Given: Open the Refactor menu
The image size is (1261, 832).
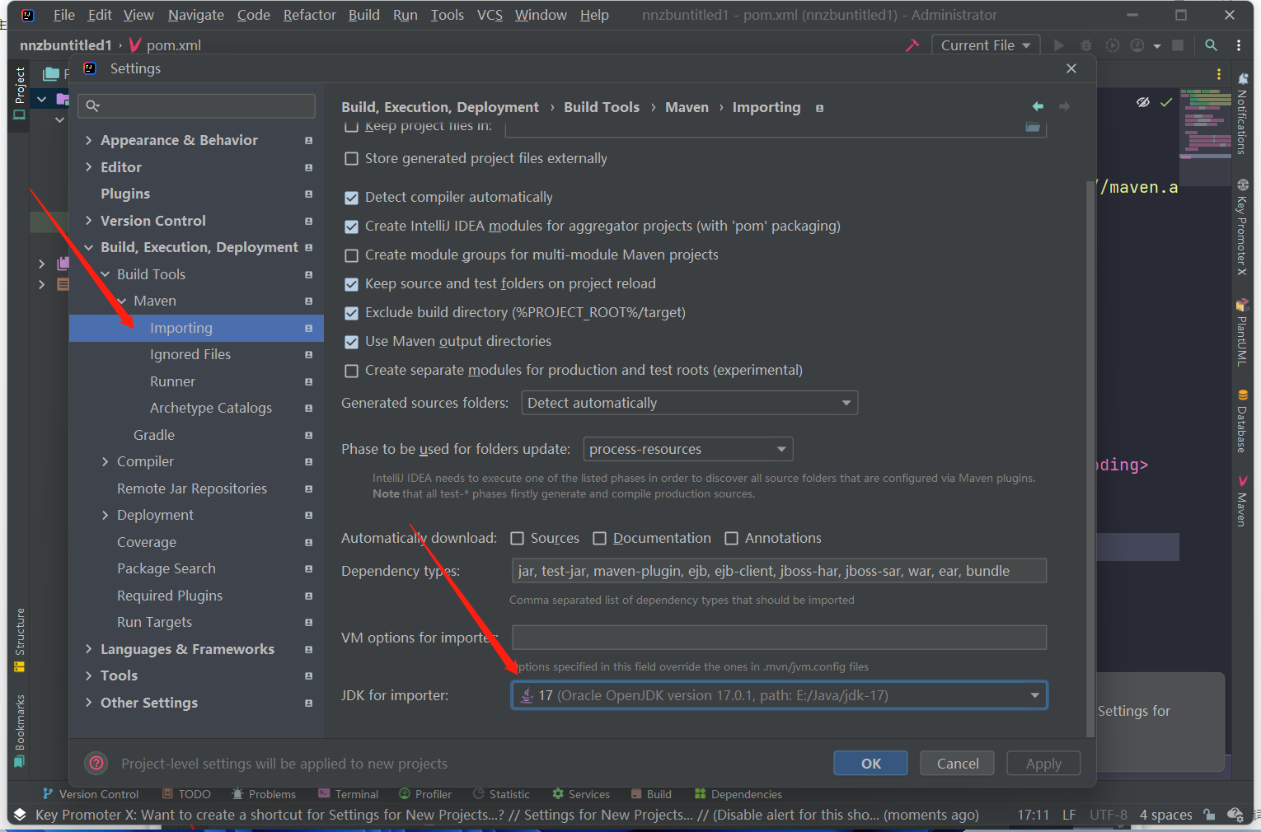Looking at the screenshot, I should tap(309, 14).
